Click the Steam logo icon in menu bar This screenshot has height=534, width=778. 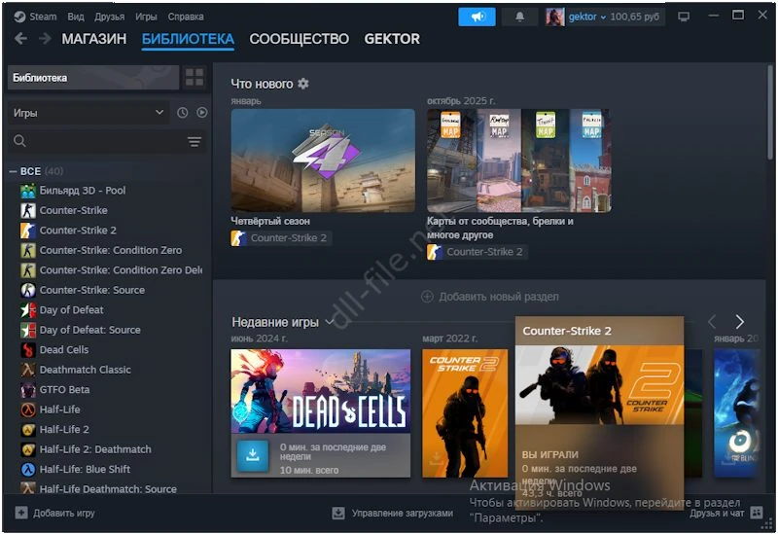click(19, 17)
